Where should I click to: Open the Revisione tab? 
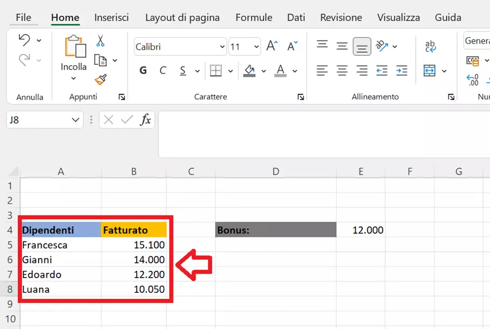click(341, 17)
